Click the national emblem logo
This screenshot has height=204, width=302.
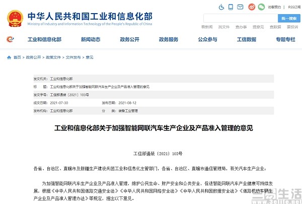(x=15, y=19)
